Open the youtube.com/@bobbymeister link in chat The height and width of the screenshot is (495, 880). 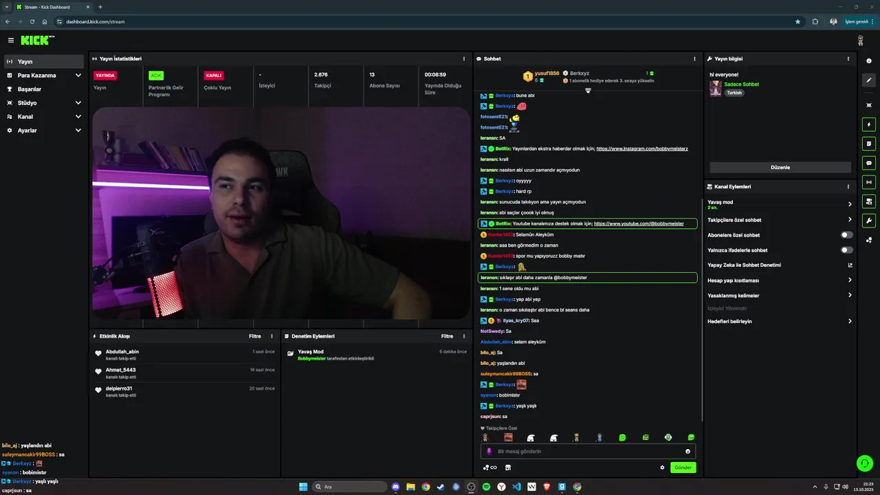point(639,223)
